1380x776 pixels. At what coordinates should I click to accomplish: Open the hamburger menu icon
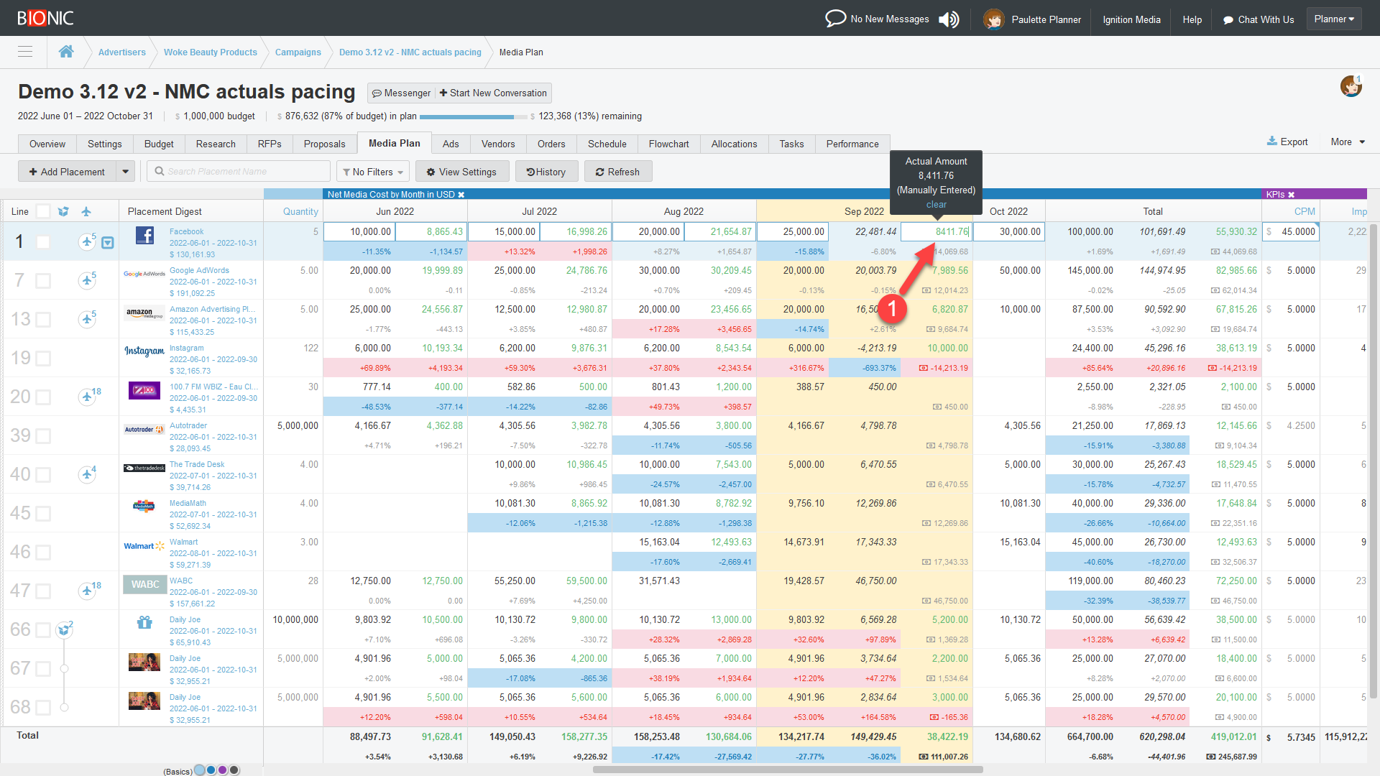point(25,52)
